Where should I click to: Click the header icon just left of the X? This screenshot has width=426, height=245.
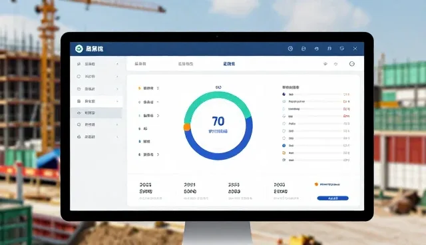pyautogui.click(x=341, y=49)
